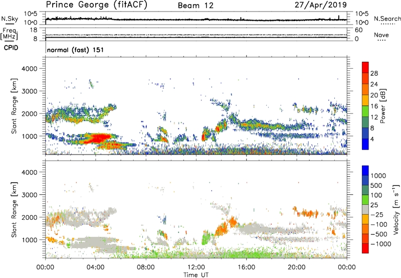Click the '-500' label on Velocity colorbar
Image resolution: width=401 pixels, height=278 pixels.
point(379,234)
